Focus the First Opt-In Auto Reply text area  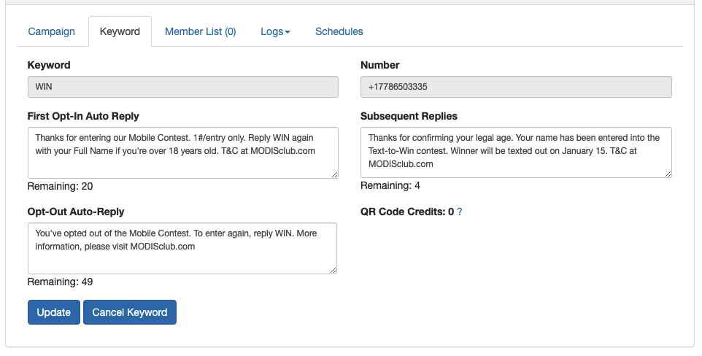click(x=182, y=152)
